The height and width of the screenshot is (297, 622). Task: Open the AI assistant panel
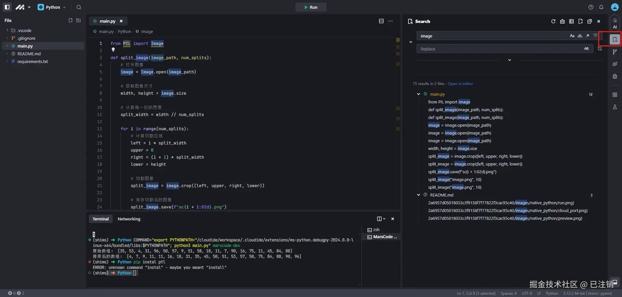[615, 23]
